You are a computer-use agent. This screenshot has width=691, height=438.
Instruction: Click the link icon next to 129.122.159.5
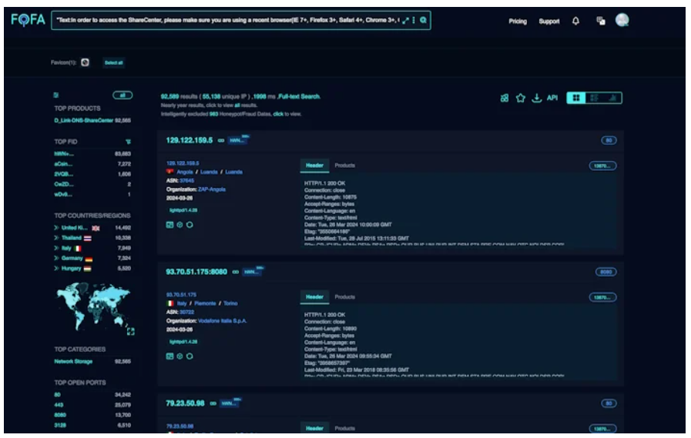(x=221, y=140)
